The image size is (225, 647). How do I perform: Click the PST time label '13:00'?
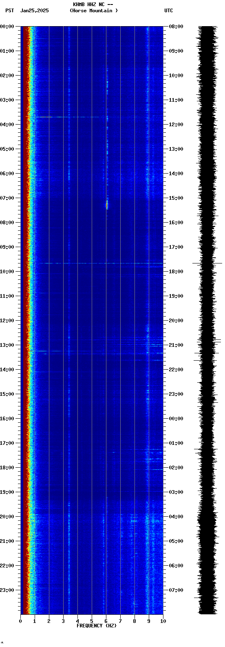[7, 345]
